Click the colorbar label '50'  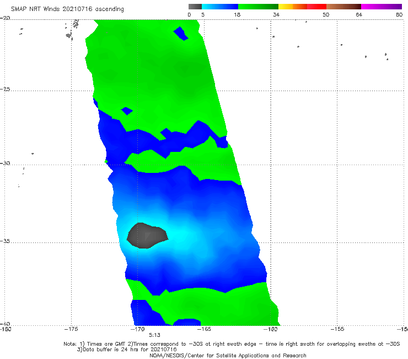point(326,15)
